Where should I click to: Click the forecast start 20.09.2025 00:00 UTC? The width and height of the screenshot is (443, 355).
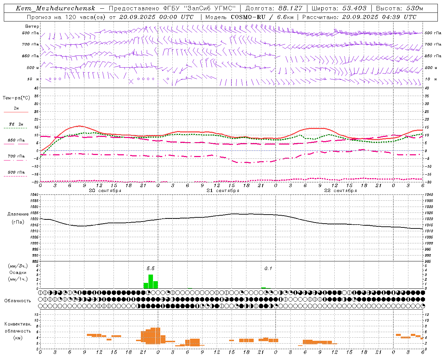(156, 17)
